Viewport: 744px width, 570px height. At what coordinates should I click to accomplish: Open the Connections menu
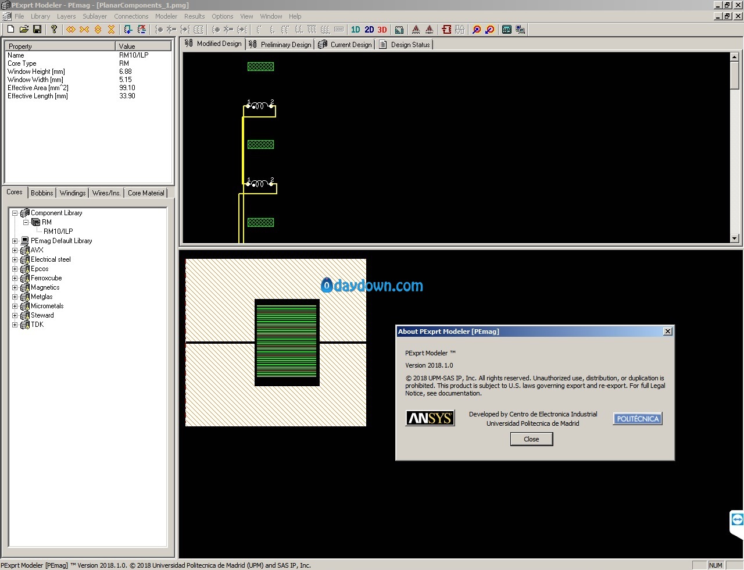pos(131,16)
